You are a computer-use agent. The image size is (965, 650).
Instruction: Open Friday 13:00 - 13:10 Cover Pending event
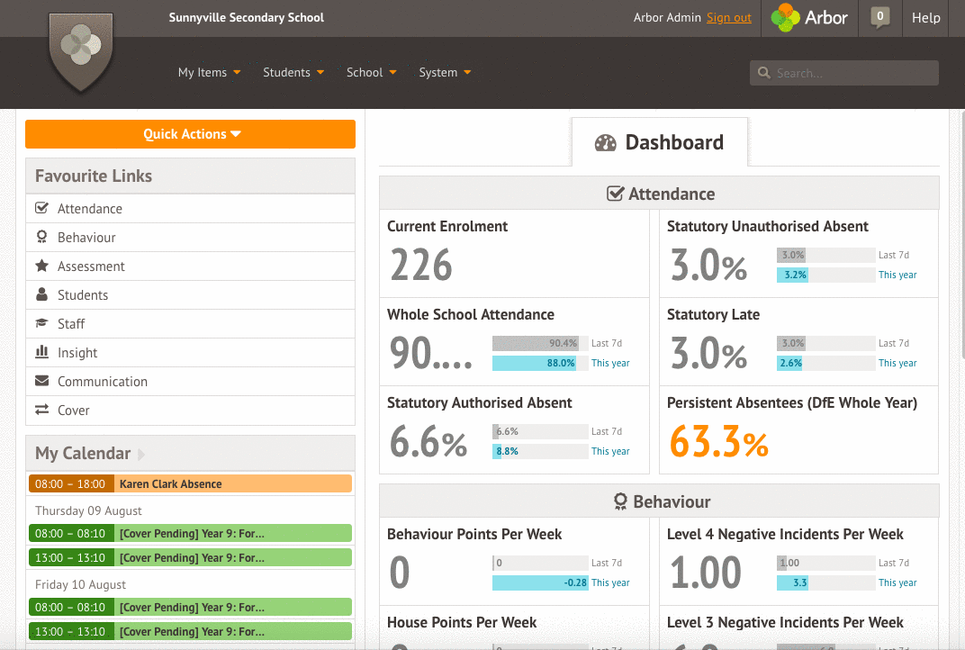click(190, 631)
